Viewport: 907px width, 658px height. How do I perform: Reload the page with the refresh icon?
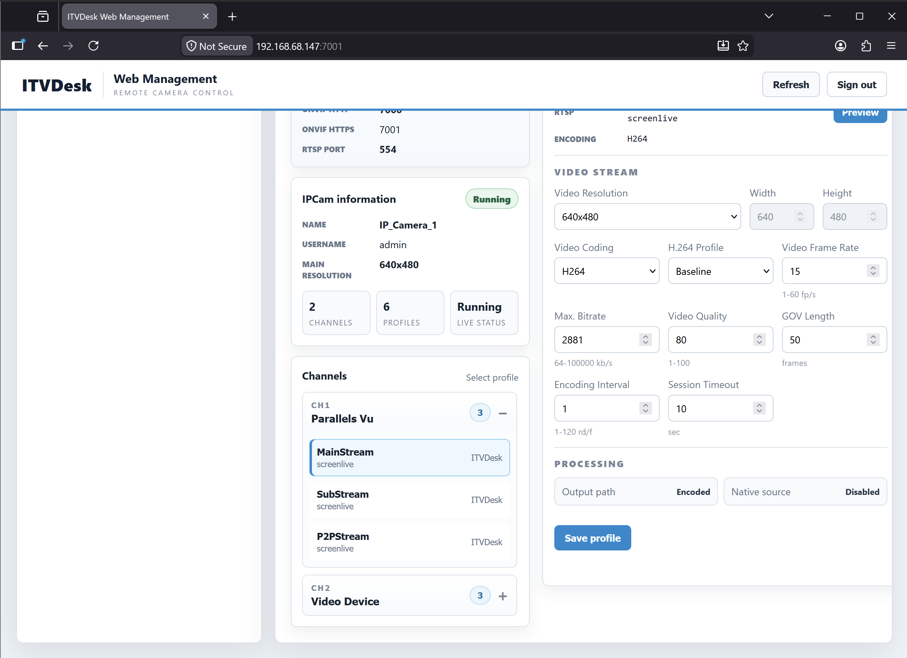[x=93, y=46]
